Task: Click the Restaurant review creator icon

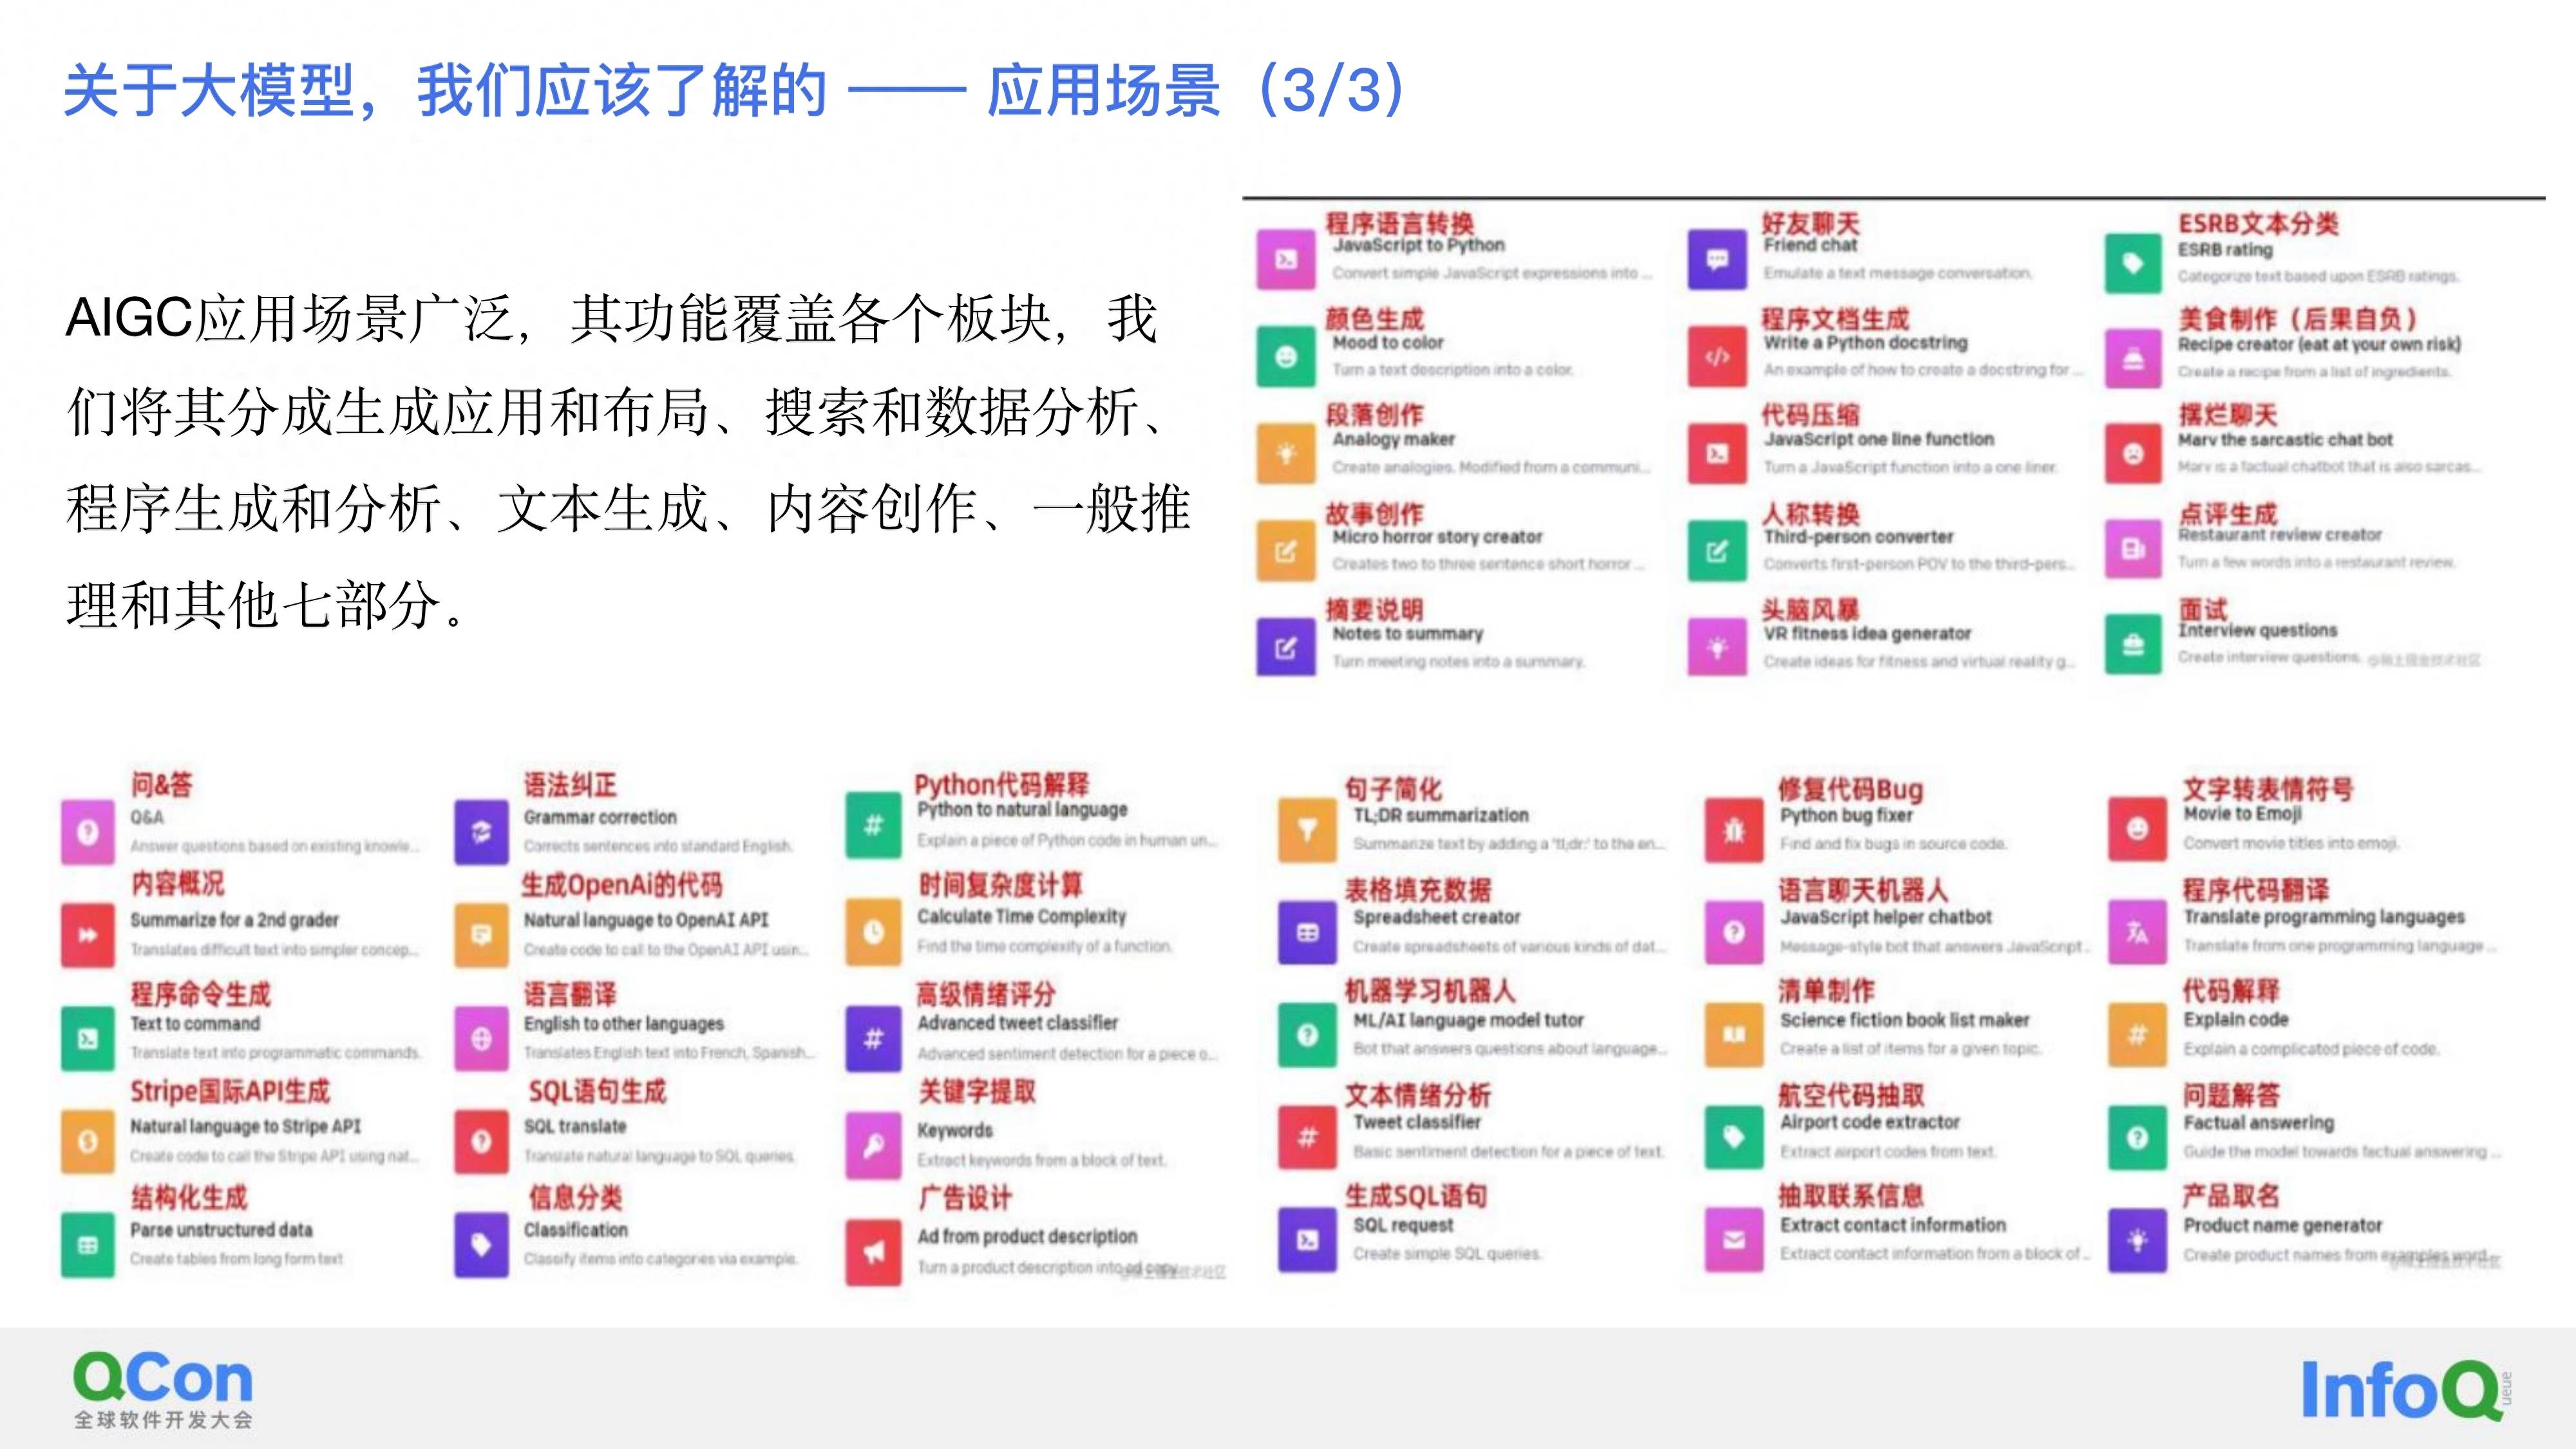Action: click(2133, 549)
